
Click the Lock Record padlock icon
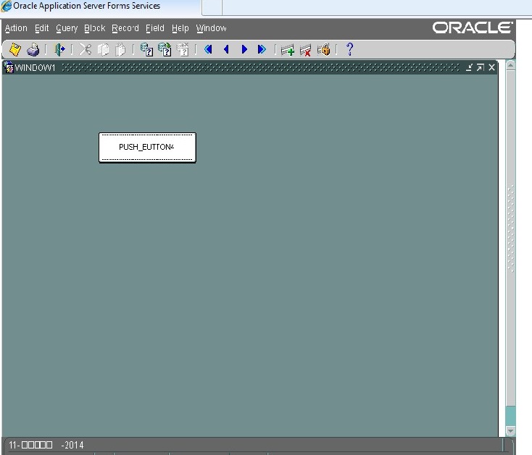[324, 49]
